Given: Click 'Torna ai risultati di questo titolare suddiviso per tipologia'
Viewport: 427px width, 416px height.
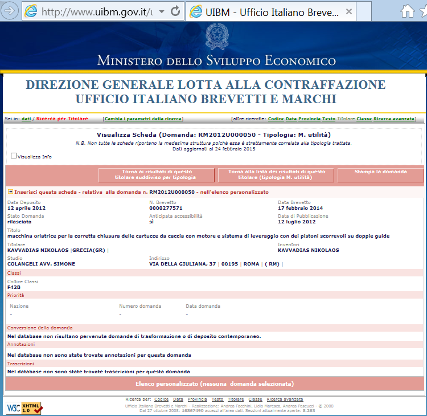Looking at the screenshot, I should click(x=157, y=175).
